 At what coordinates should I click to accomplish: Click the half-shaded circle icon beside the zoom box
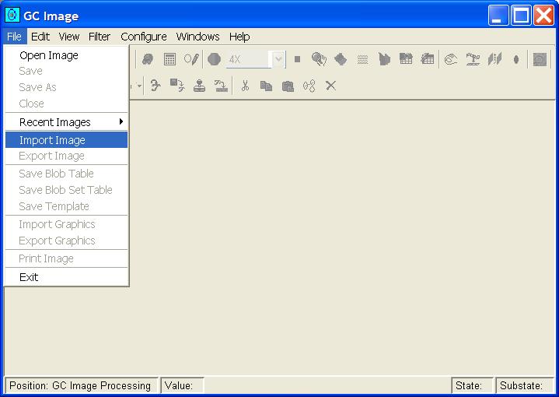coord(214,59)
